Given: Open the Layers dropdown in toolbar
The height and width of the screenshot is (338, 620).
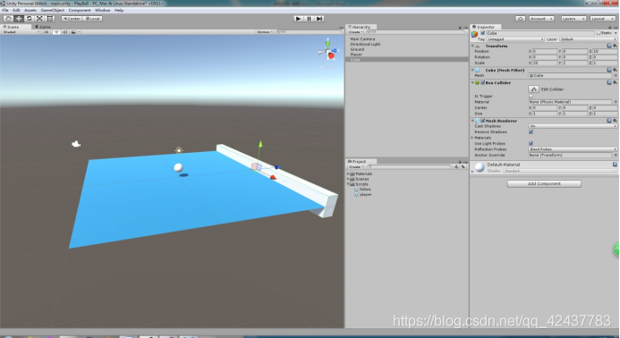Looking at the screenshot, I should click(x=573, y=19).
